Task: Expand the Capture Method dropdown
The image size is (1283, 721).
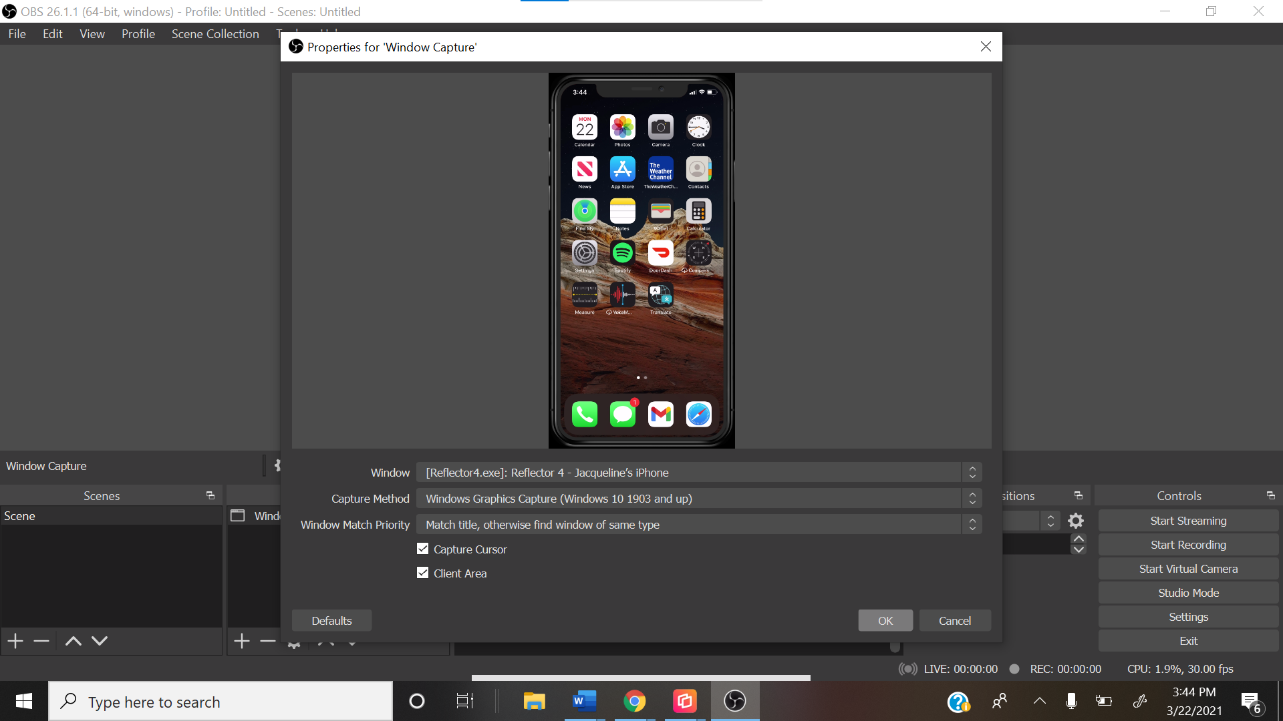Action: click(972, 499)
